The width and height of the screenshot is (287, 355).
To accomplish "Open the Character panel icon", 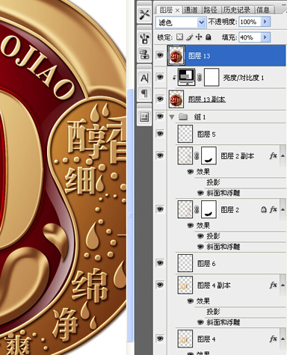I will click(x=144, y=78).
